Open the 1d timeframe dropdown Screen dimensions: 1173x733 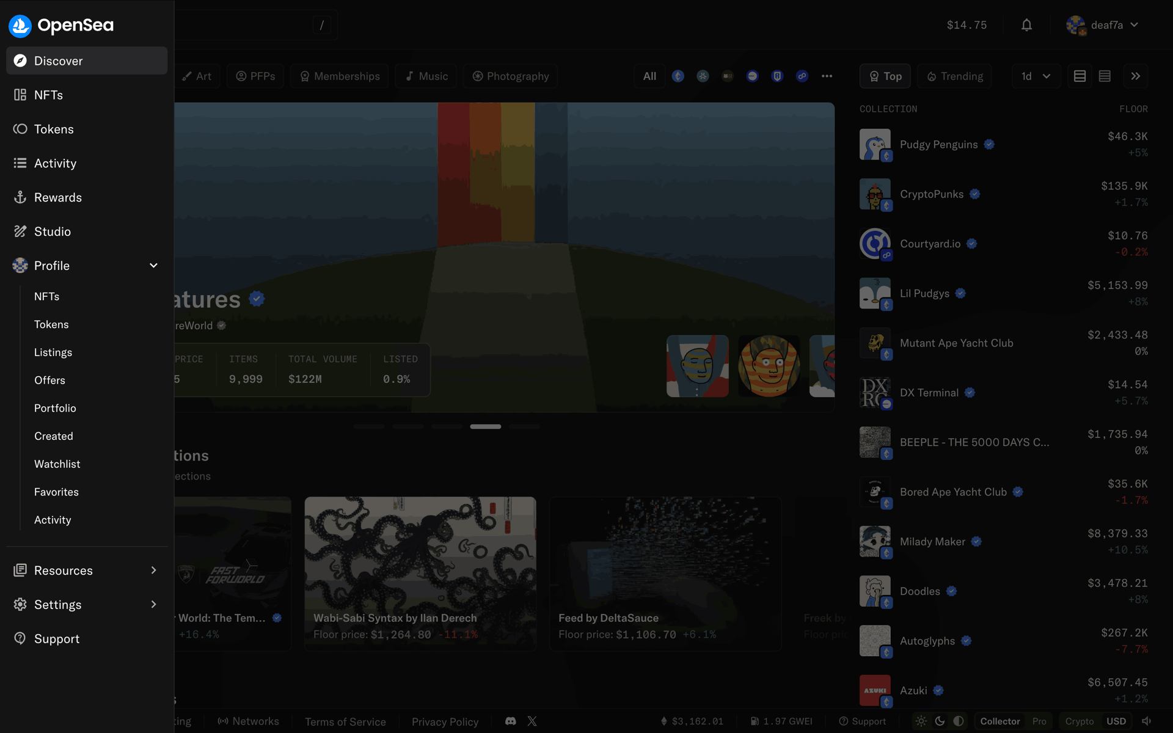[1036, 76]
